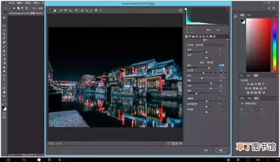Select Photoshop's Rectangular Marquee tool
Screen dimensions: 280x162
pos(4,21)
